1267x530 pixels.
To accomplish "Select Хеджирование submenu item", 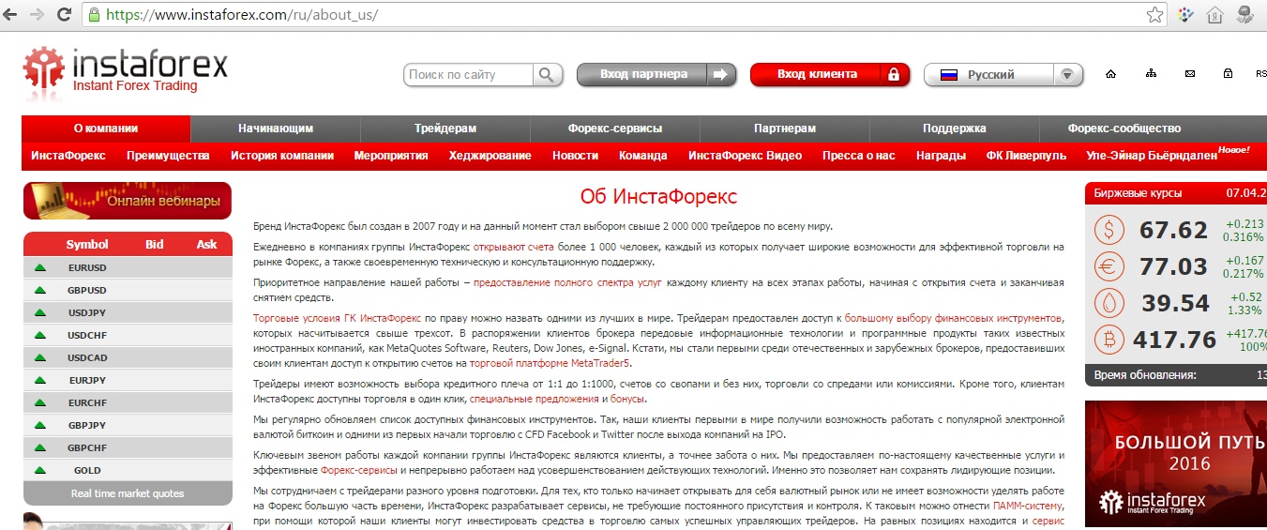I will tap(490, 156).
